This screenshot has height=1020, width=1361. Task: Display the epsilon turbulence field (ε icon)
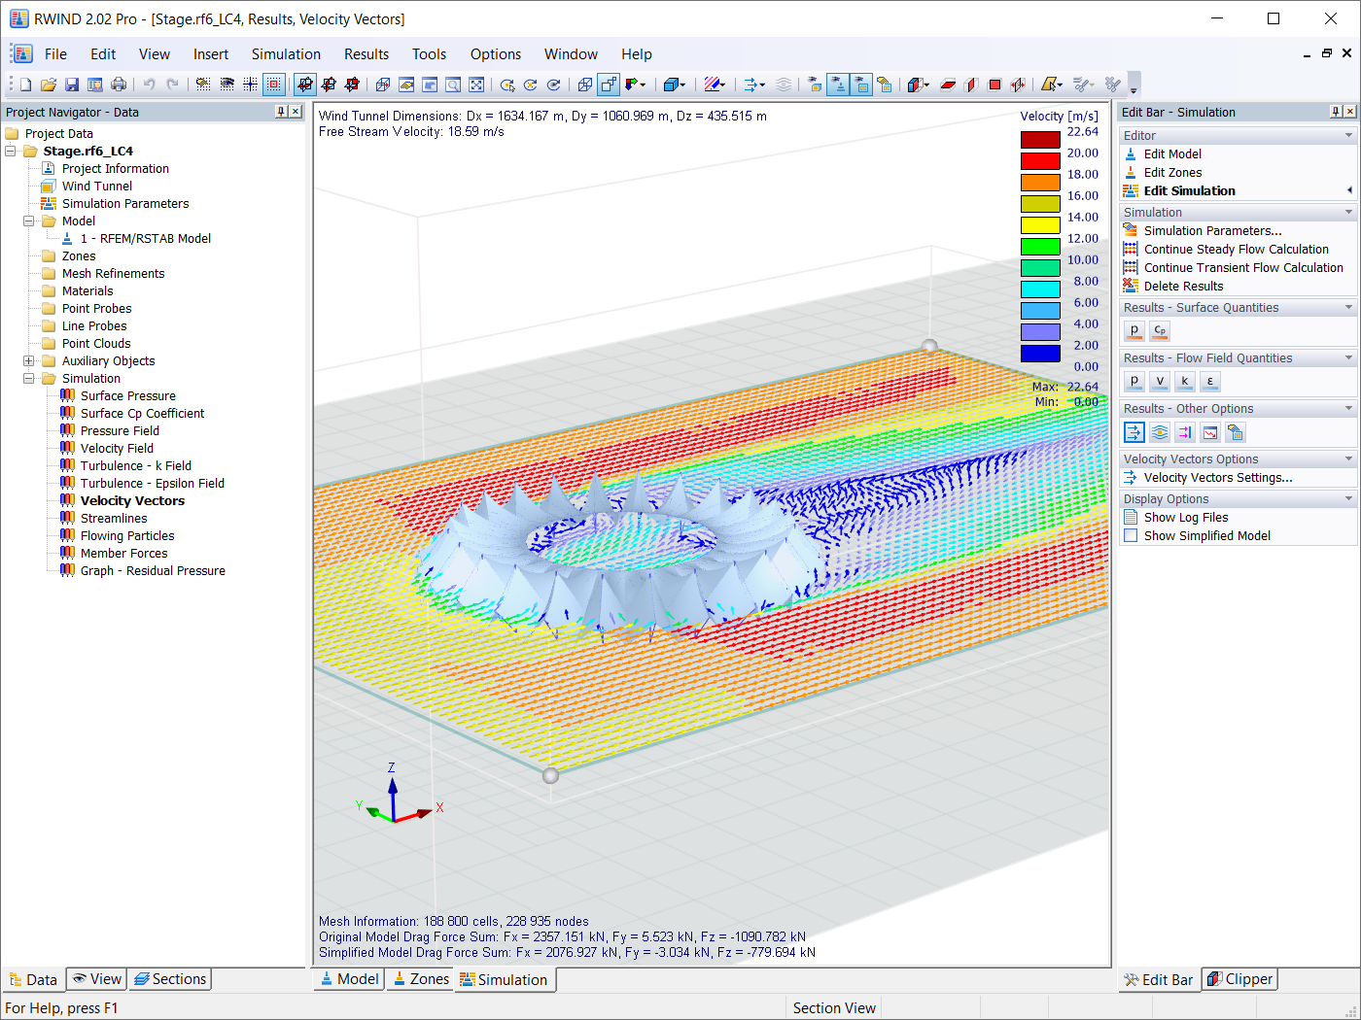click(1209, 381)
